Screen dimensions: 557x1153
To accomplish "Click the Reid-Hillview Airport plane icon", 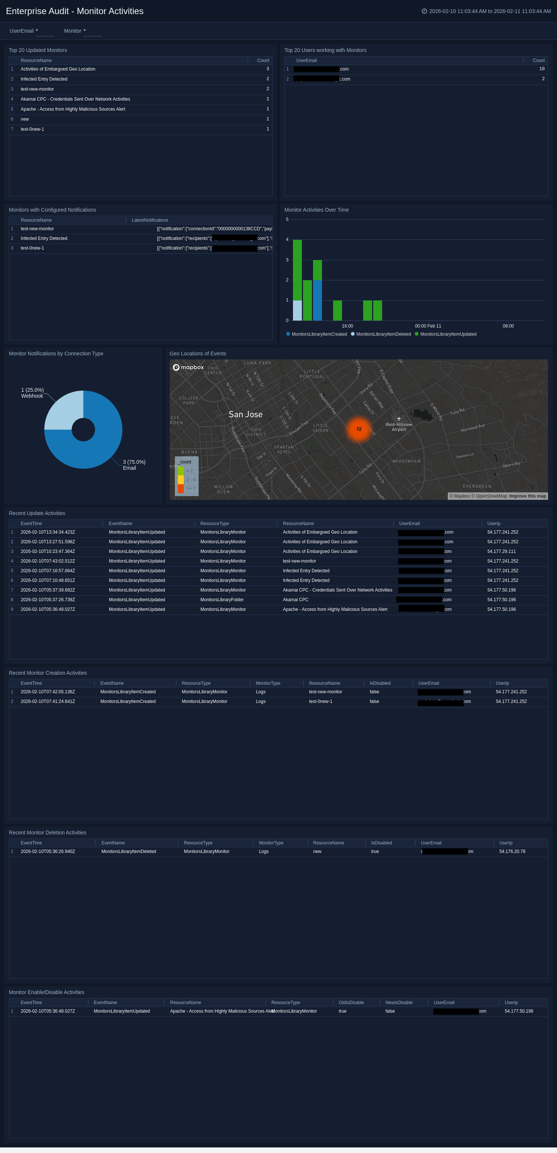I will coord(399,419).
